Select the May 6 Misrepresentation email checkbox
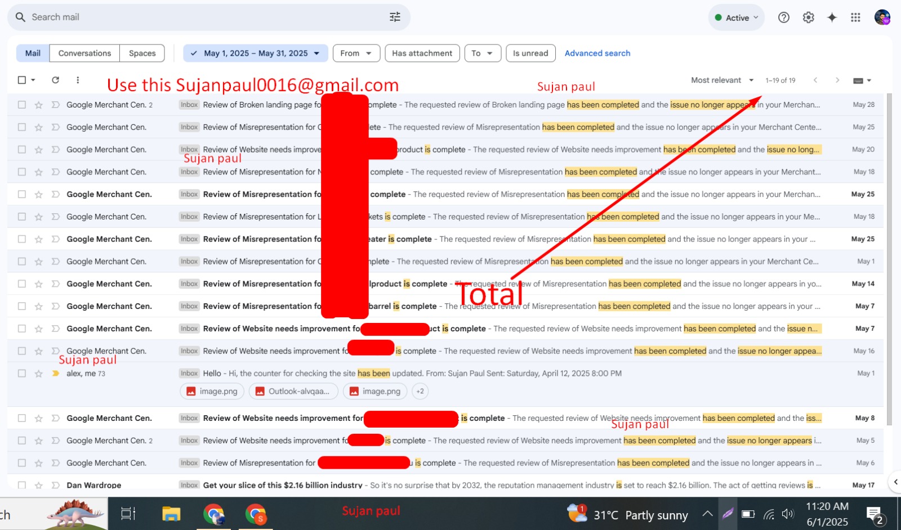Screen dimensions: 901x530 point(22,463)
